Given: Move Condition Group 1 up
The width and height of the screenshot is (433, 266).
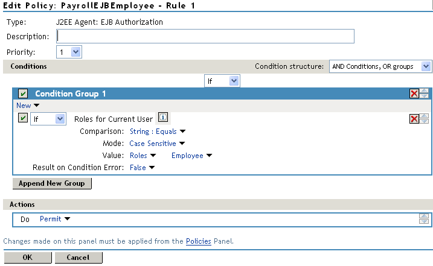Looking at the screenshot, I should click(x=425, y=91).
